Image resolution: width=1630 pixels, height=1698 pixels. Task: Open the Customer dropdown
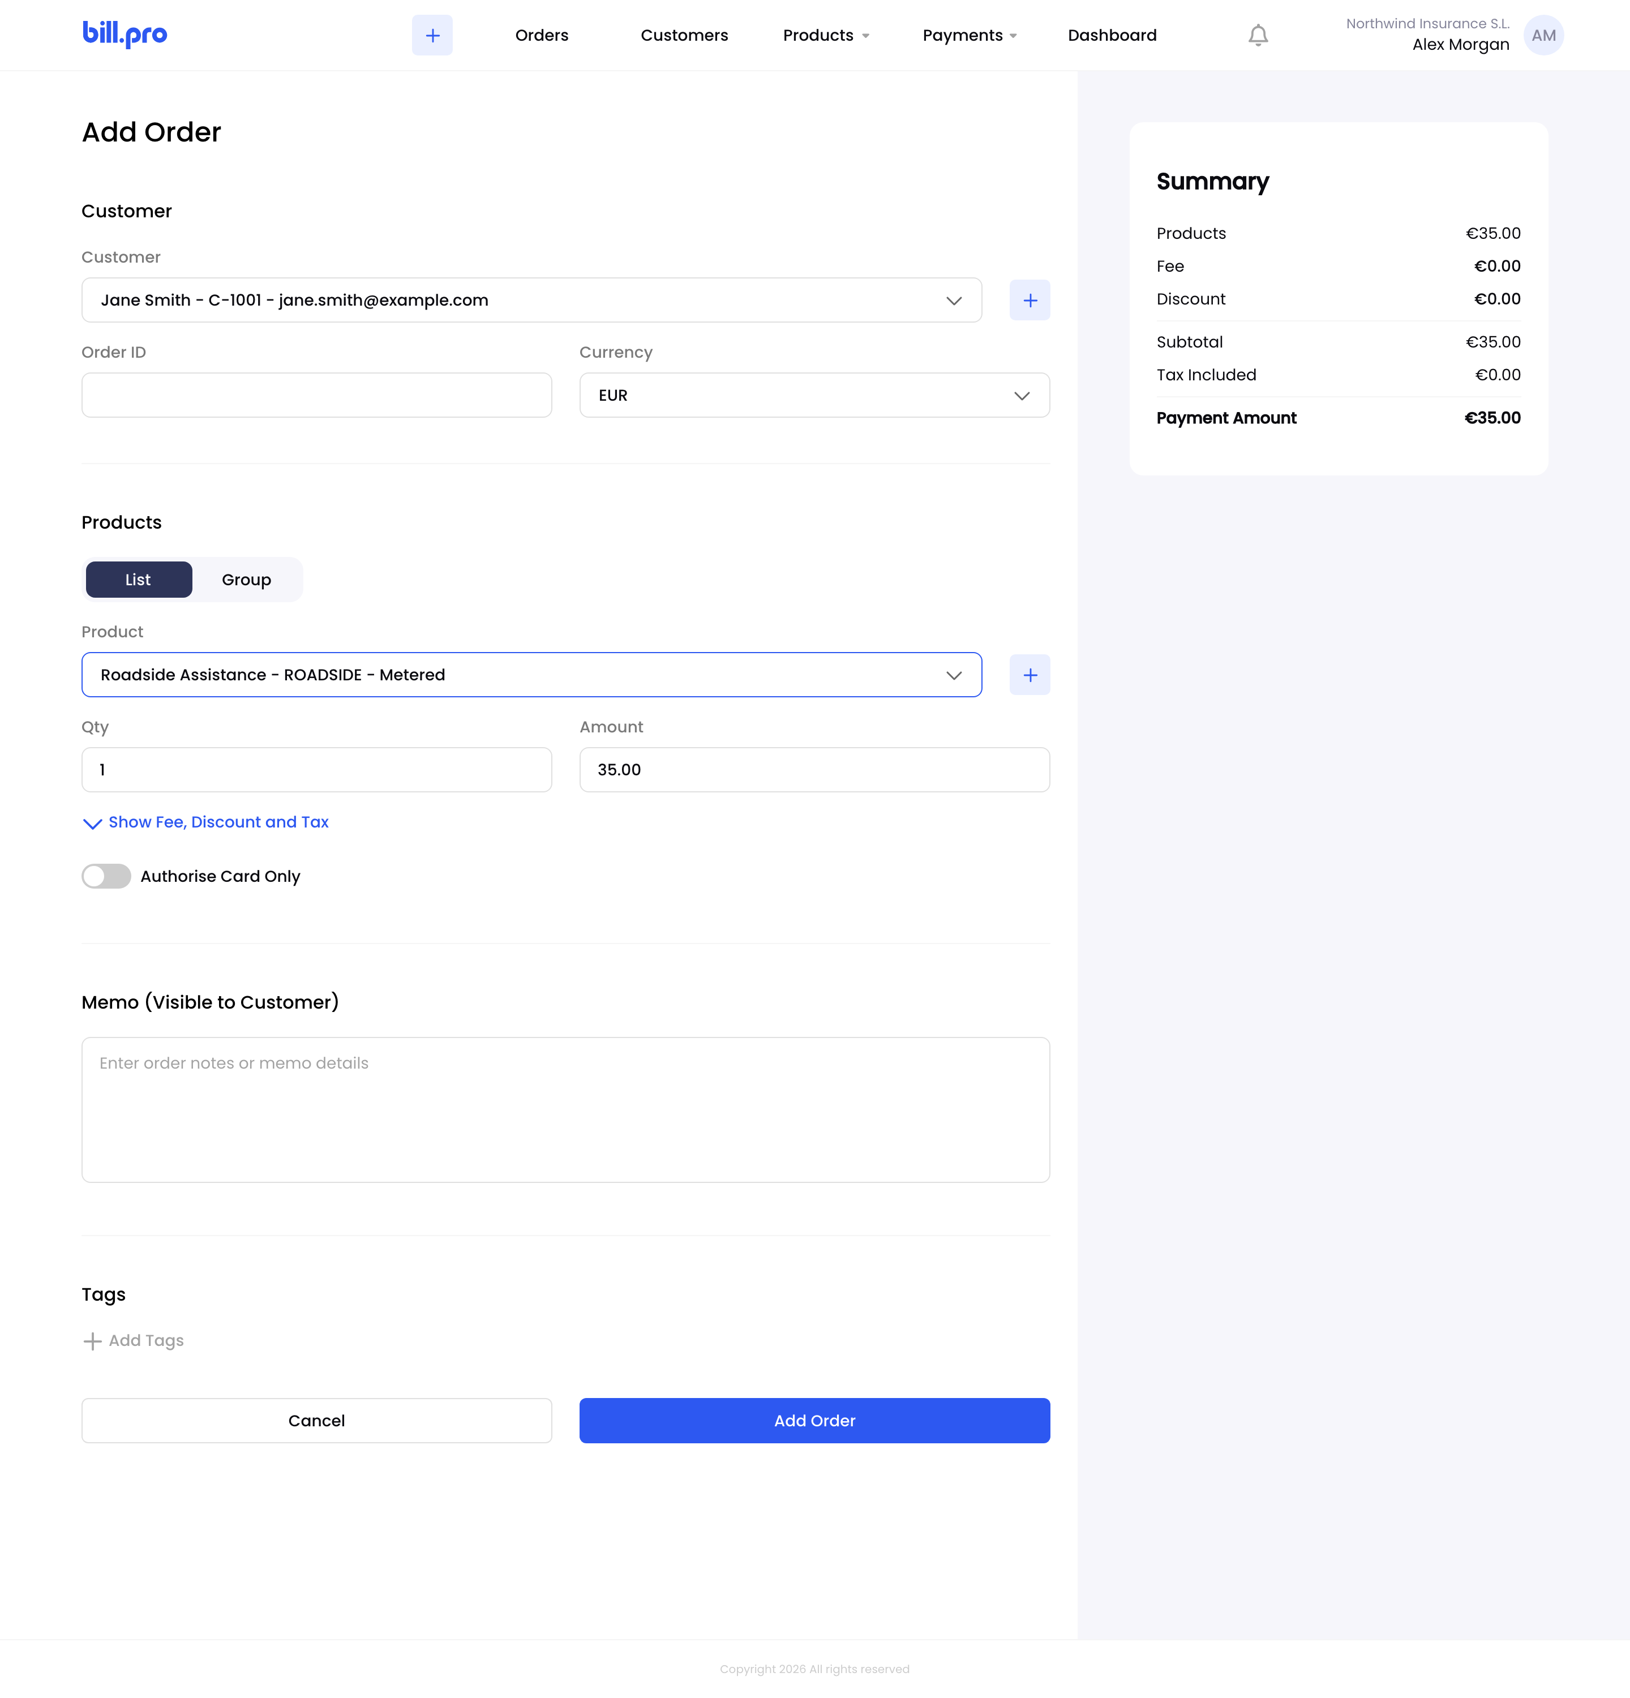(x=532, y=300)
